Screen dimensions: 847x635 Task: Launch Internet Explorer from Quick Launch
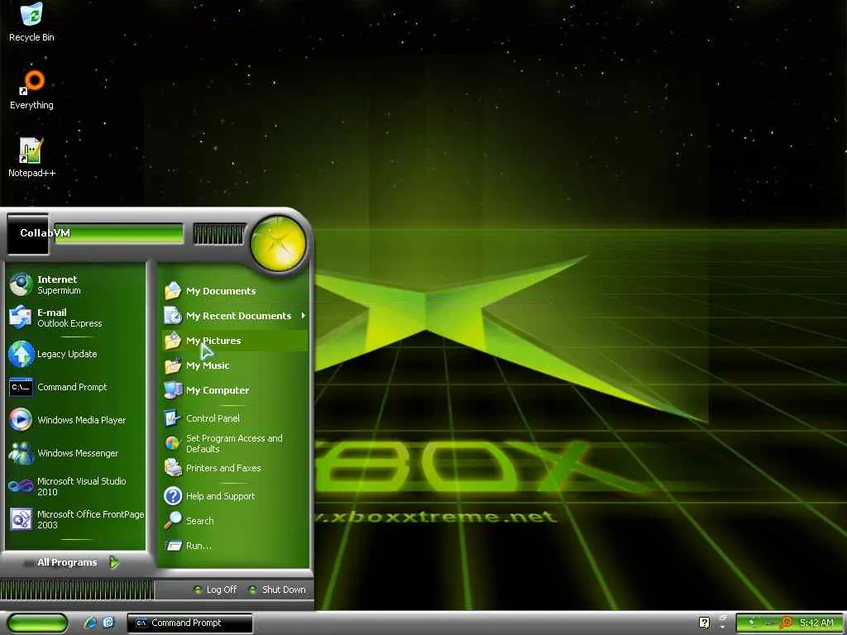(x=90, y=623)
